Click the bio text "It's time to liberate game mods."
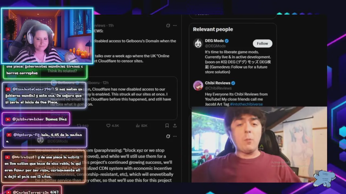This screenshot has height=194, width=346. point(232,52)
